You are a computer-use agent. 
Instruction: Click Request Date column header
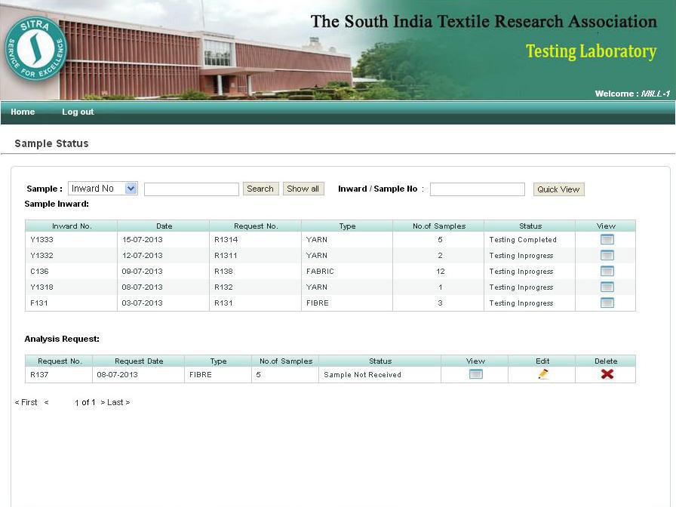tap(139, 361)
